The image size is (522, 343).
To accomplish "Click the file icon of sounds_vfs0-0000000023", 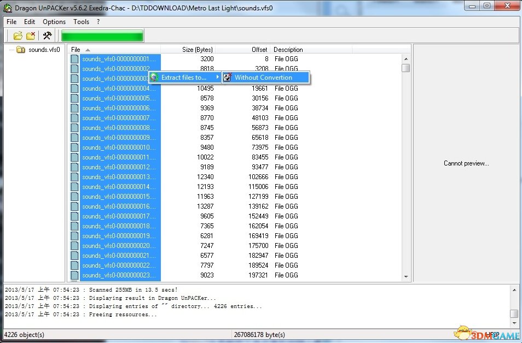I will click(x=74, y=275).
